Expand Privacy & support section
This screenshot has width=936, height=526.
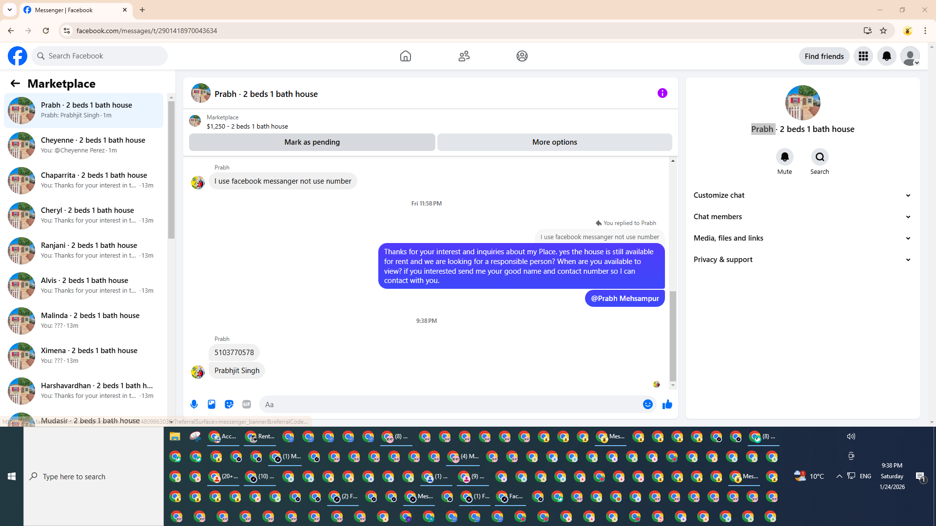(802, 260)
